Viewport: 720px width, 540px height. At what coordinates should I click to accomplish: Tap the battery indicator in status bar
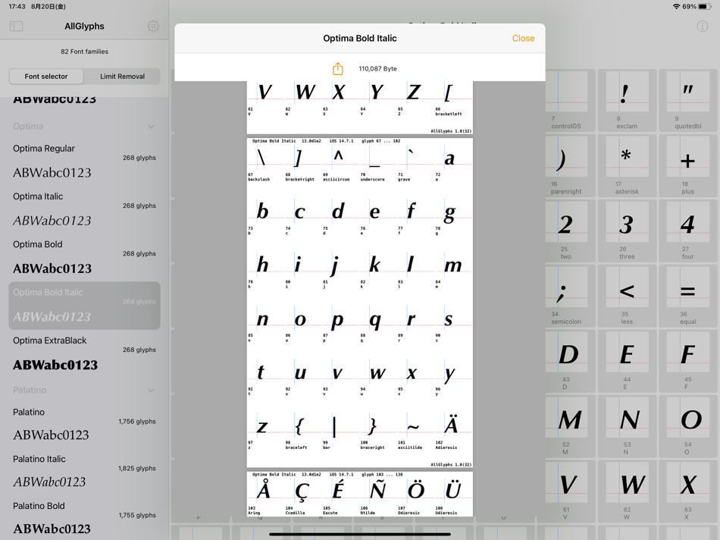coord(704,6)
